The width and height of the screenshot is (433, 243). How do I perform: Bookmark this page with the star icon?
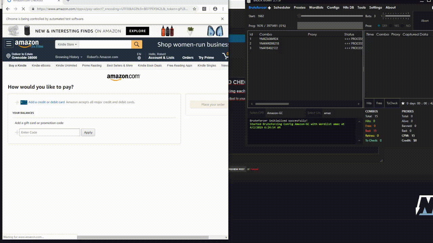pyautogui.click(x=195, y=9)
